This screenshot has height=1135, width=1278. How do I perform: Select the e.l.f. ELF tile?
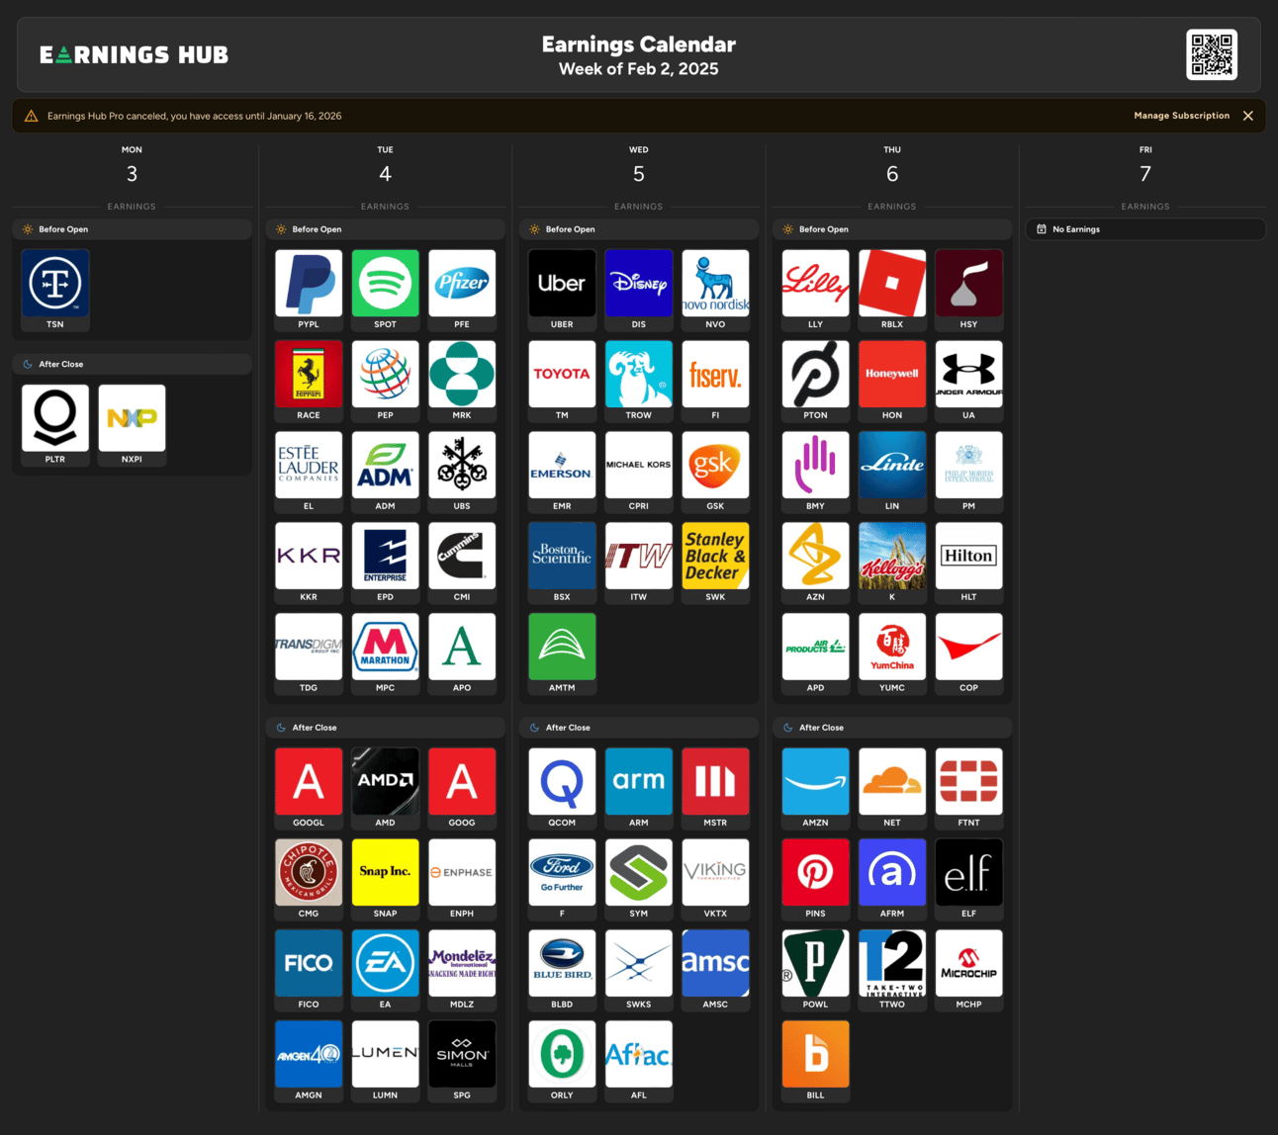968,879
